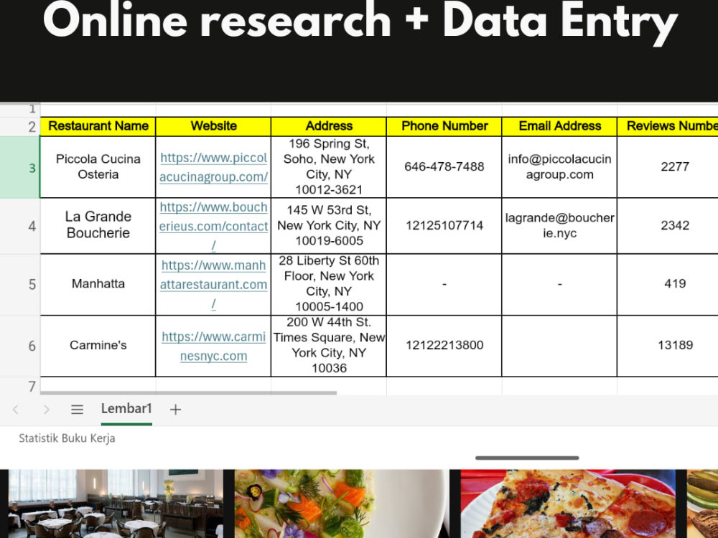Select the Reviews Number header cell
Image resolution: width=718 pixels, height=538 pixels.
point(668,126)
